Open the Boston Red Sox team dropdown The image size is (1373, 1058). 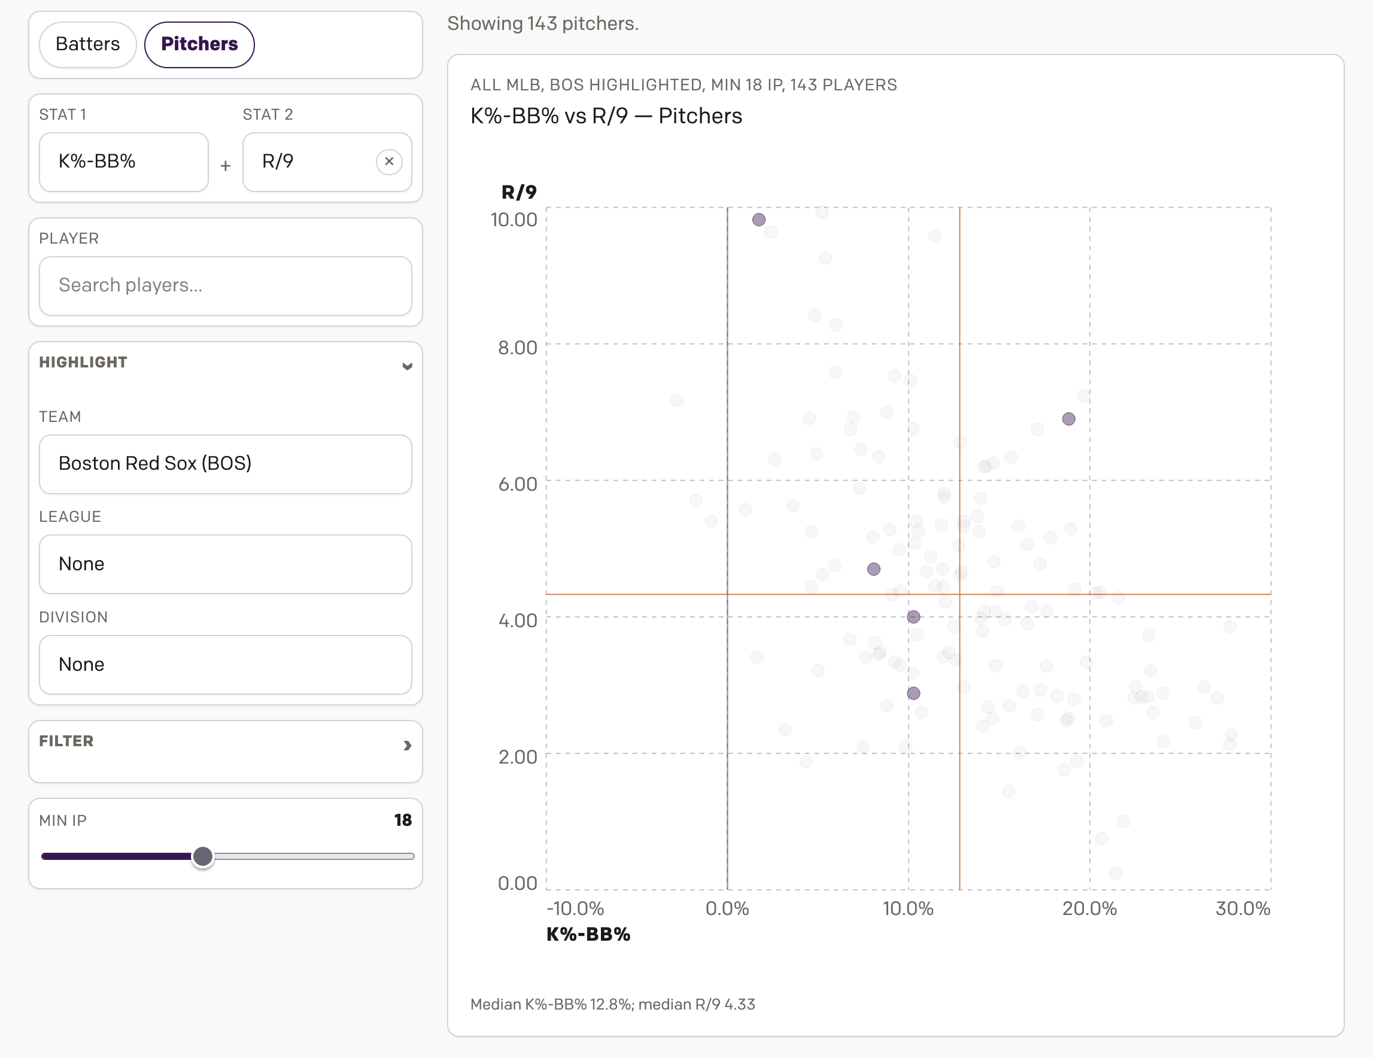pyautogui.click(x=225, y=464)
